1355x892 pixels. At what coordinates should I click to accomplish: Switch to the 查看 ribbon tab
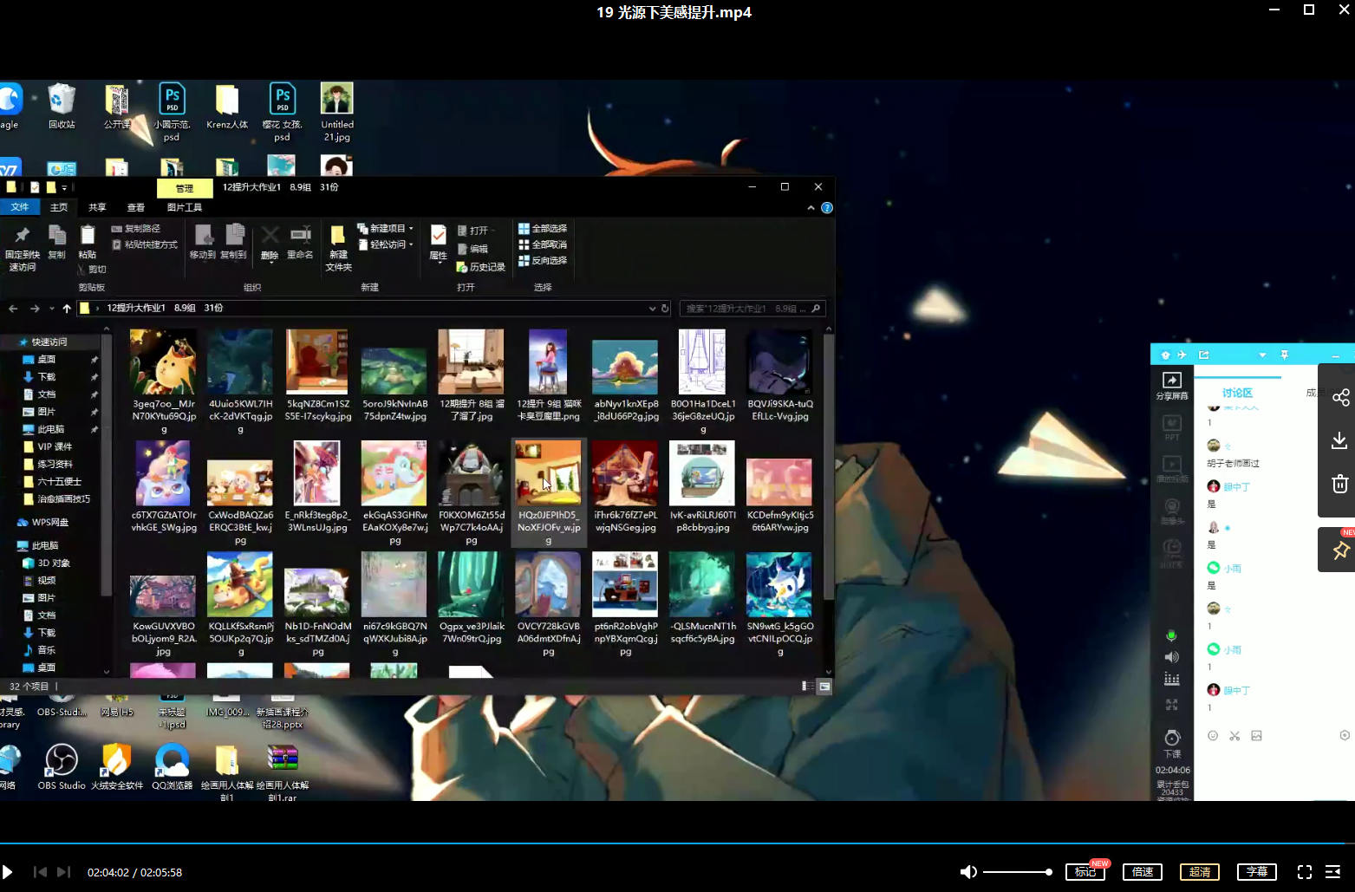136,208
